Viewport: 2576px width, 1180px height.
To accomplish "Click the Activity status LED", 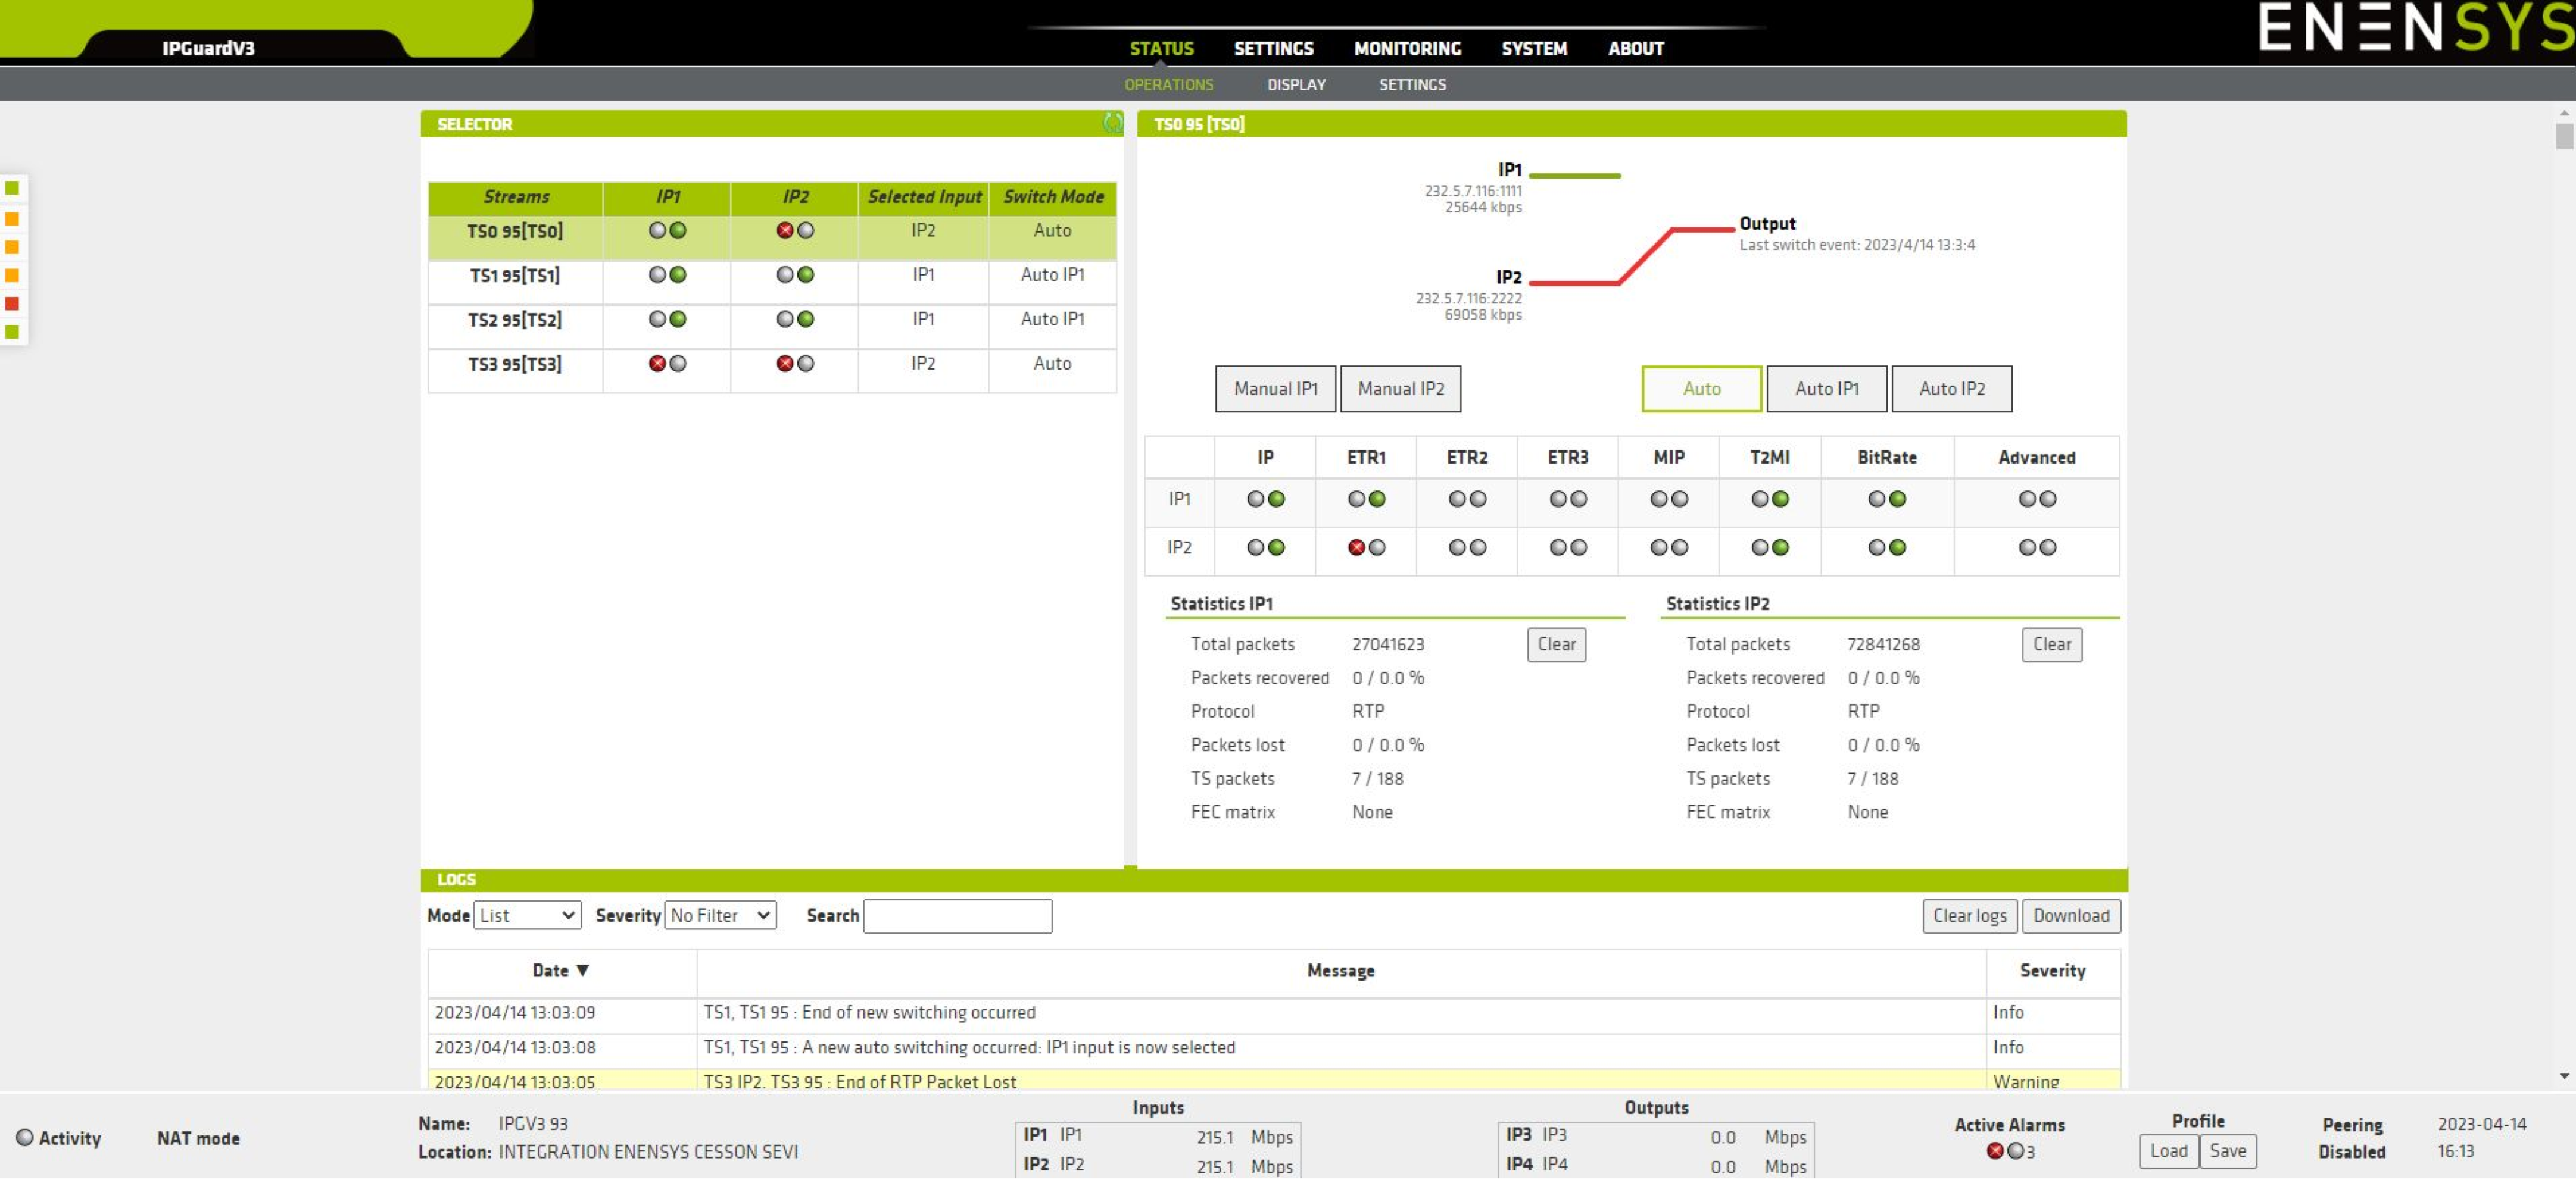I will (x=25, y=1137).
